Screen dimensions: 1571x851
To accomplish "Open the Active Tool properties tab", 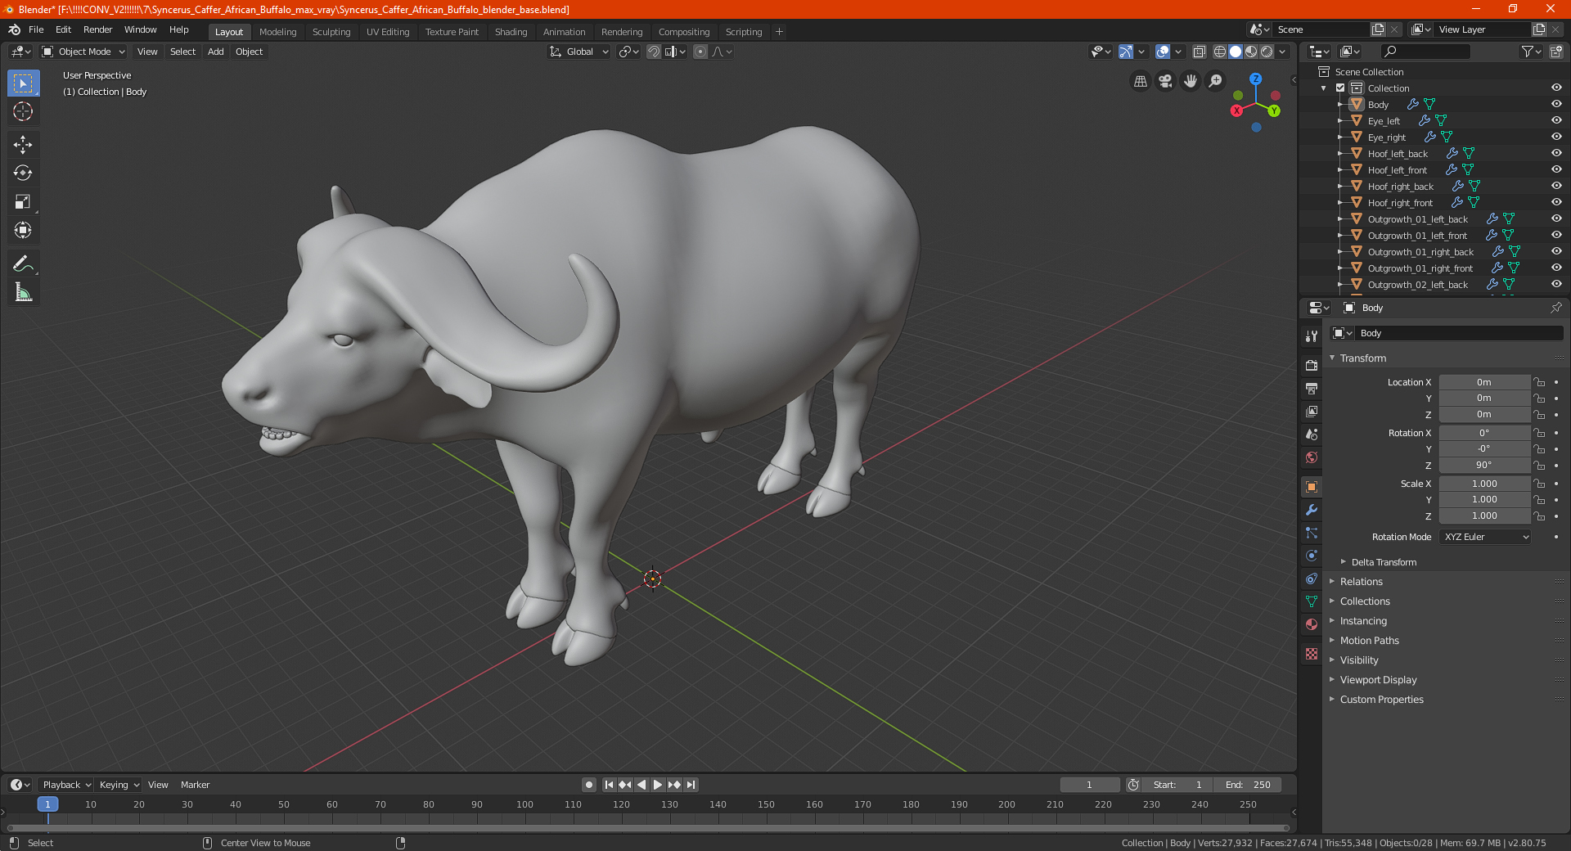I will (1312, 335).
